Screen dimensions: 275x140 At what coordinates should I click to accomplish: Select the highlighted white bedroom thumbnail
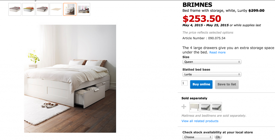click(x=70, y=9)
